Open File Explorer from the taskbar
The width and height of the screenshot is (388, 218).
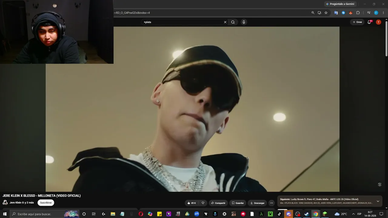113,214
